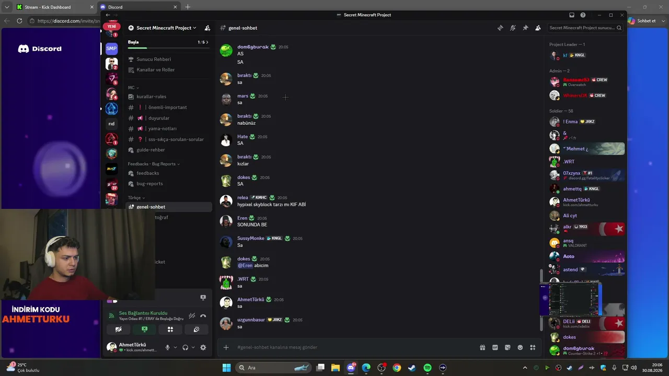Viewport: 669px width, 376px height.
Task: Stop streaming with the crossed-monitor icon above voice panel
Action: [x=203, y=297]
